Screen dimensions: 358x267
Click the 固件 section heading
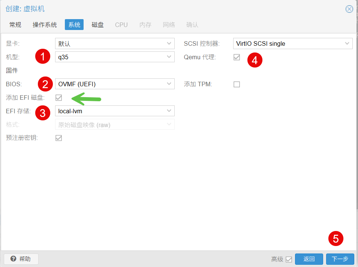click(12, 70)
